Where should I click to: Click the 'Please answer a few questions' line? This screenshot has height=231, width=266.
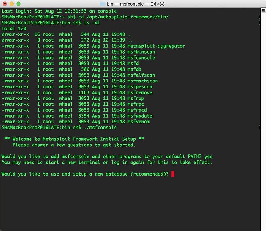tap(74, 145)
